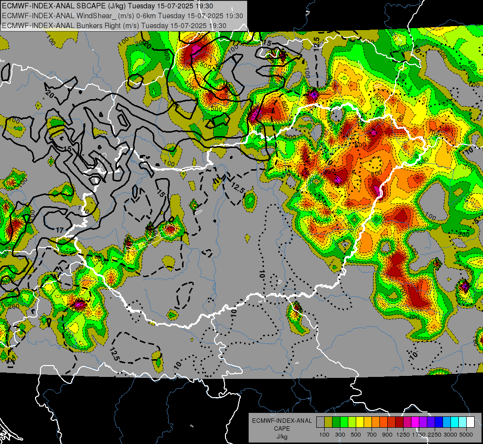Click legend scale value 900
This screenshot has height=444, width=483.
(x=387, y=435)
